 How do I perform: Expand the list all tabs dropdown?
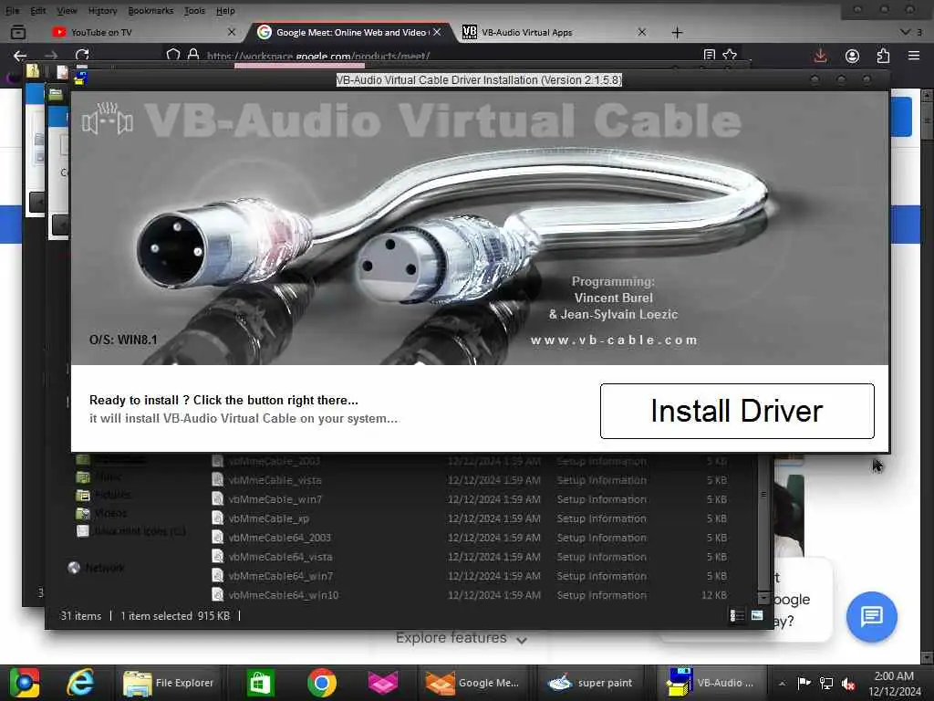coord(906,32)
